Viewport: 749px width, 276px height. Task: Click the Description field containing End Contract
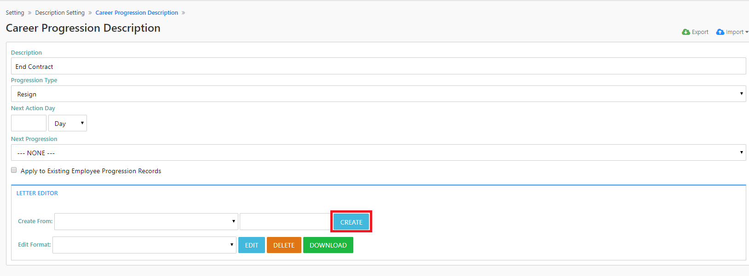pyautogui.click(x=378, y=66)
